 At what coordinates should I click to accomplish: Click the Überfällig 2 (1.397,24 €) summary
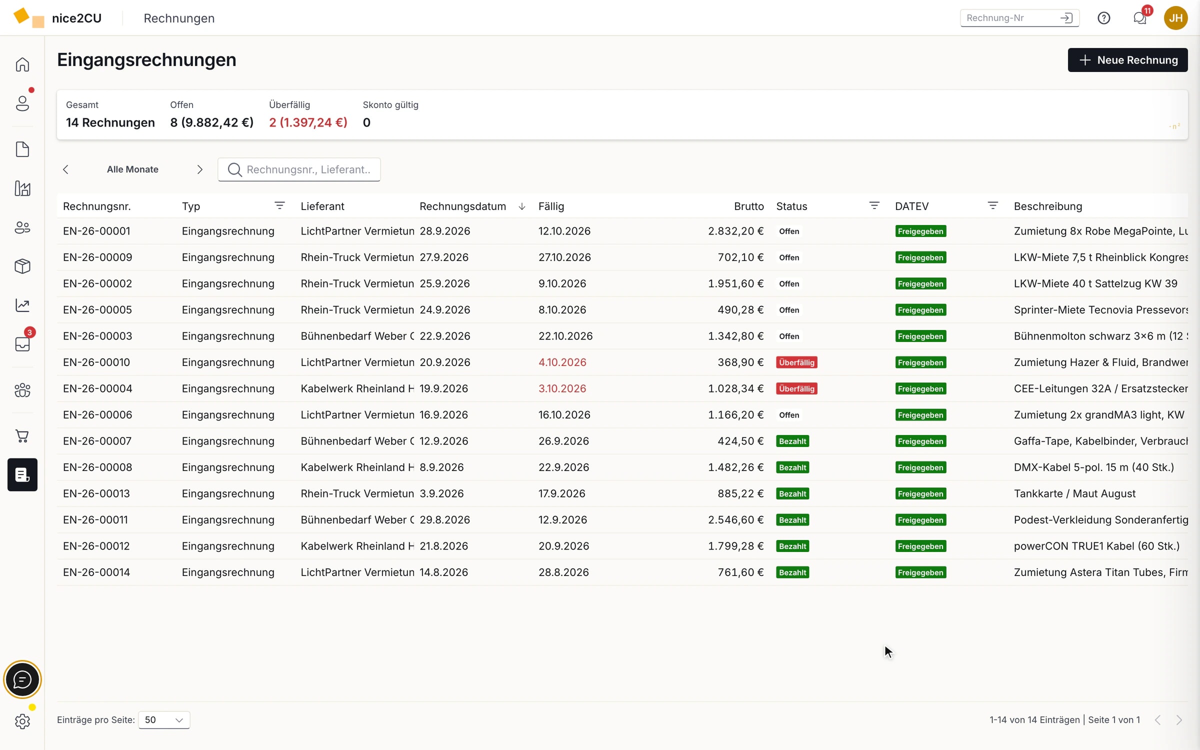point(308,115)
